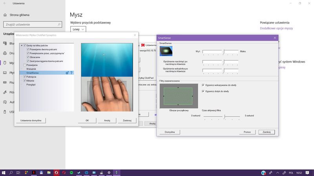Click Domyślne in SmartSense dialog

[170, 132]
